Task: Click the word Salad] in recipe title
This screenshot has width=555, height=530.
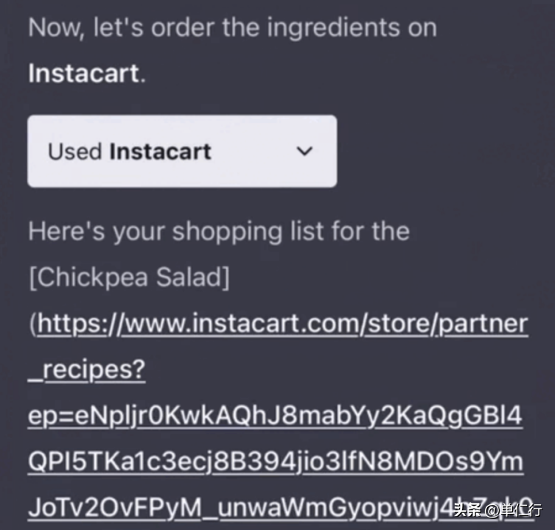Action: [x=193, y=278]
